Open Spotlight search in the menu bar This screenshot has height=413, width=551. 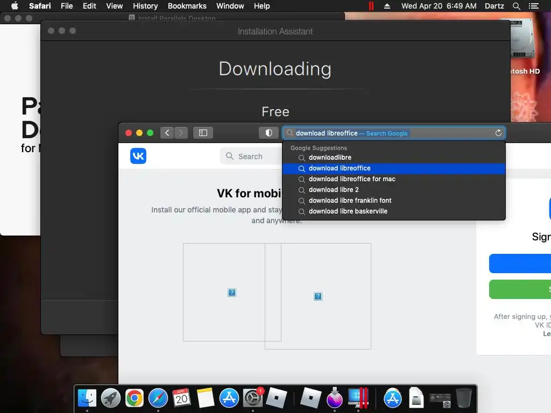point(516,6)
